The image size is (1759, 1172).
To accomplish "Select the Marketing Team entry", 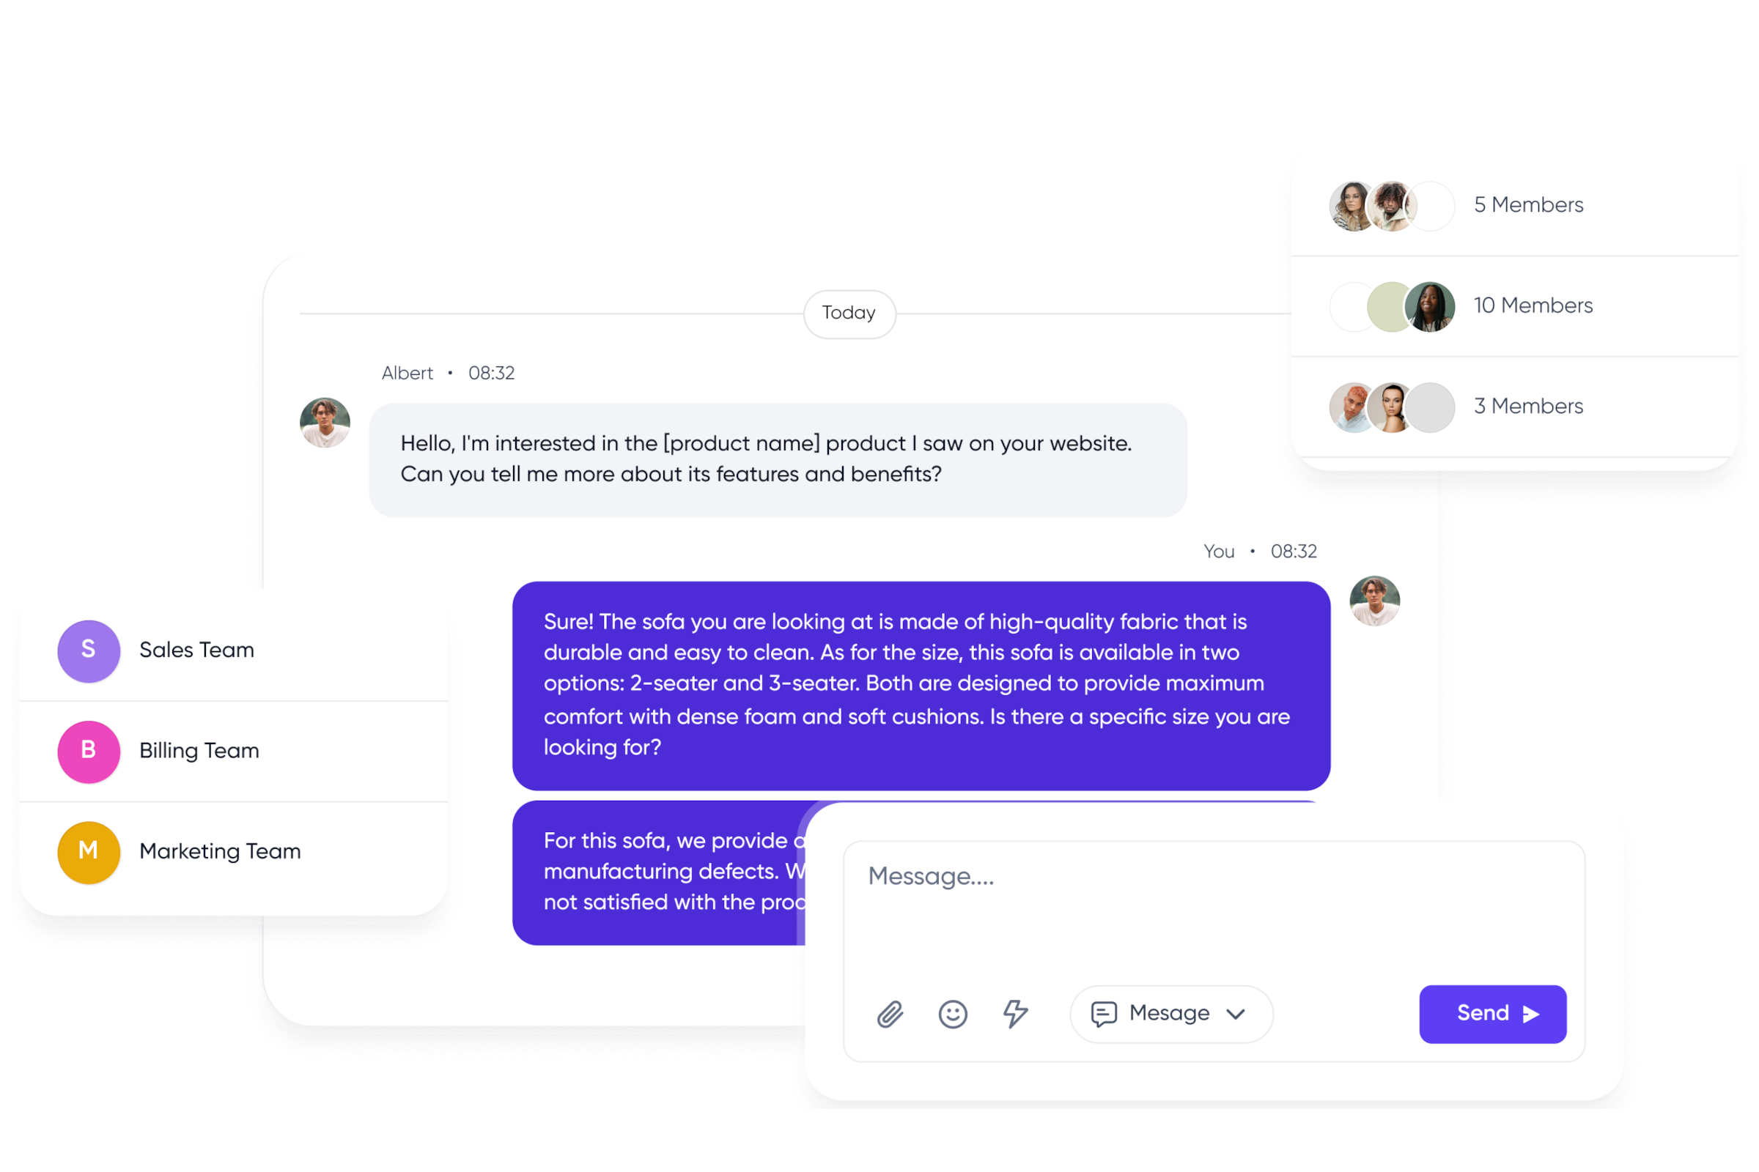I will pyautogui.click(x=234, y=853).
